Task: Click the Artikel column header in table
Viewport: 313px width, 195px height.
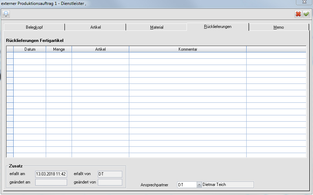Action: tap(100, 49)
